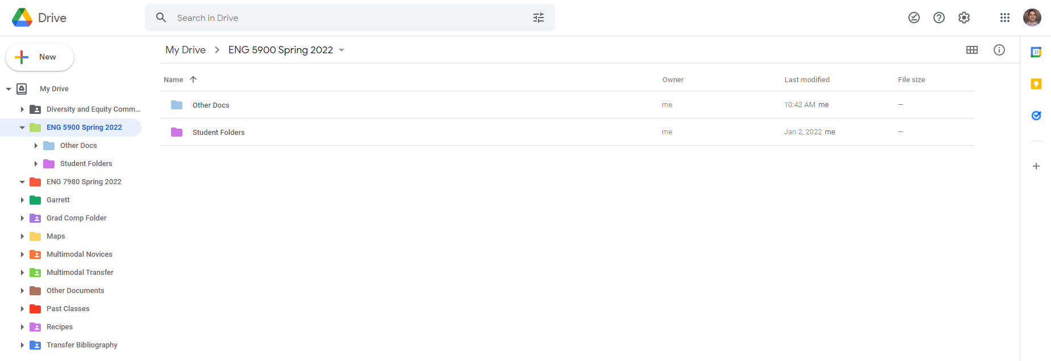Screen dimensions: 1051x361
Task: Select Multimodal Novices in sidebar
Action: (80, 254)
